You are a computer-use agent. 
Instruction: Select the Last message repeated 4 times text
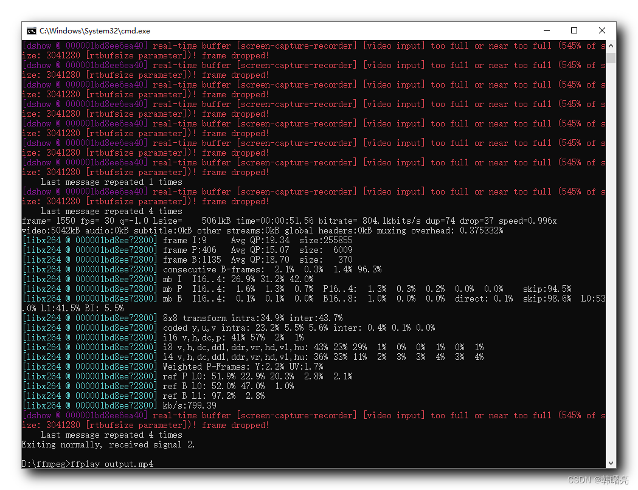109,435
